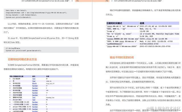182x112 pixels.
Task: Click the example cell Tuesday; Tue
Action: (x=50, y=98)
